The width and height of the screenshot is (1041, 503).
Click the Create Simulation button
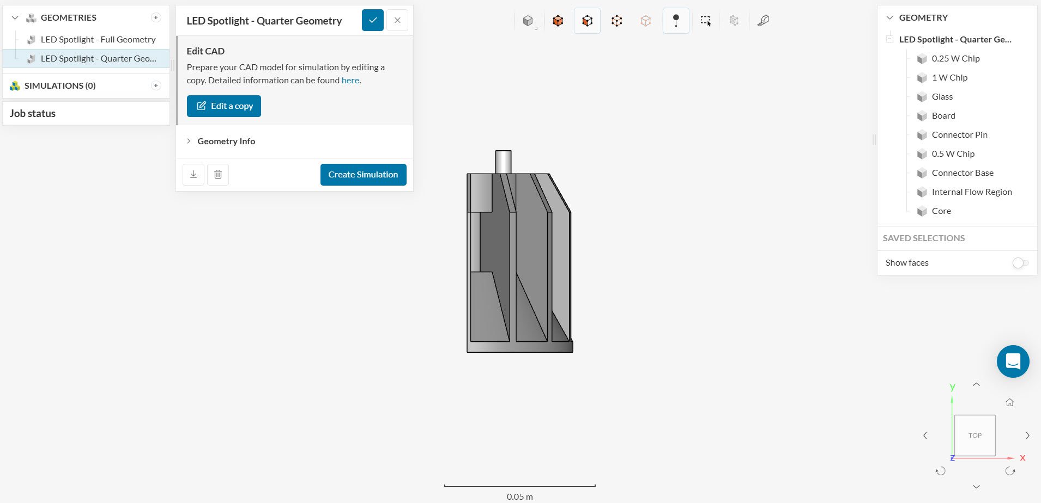[x=362, y=174]
